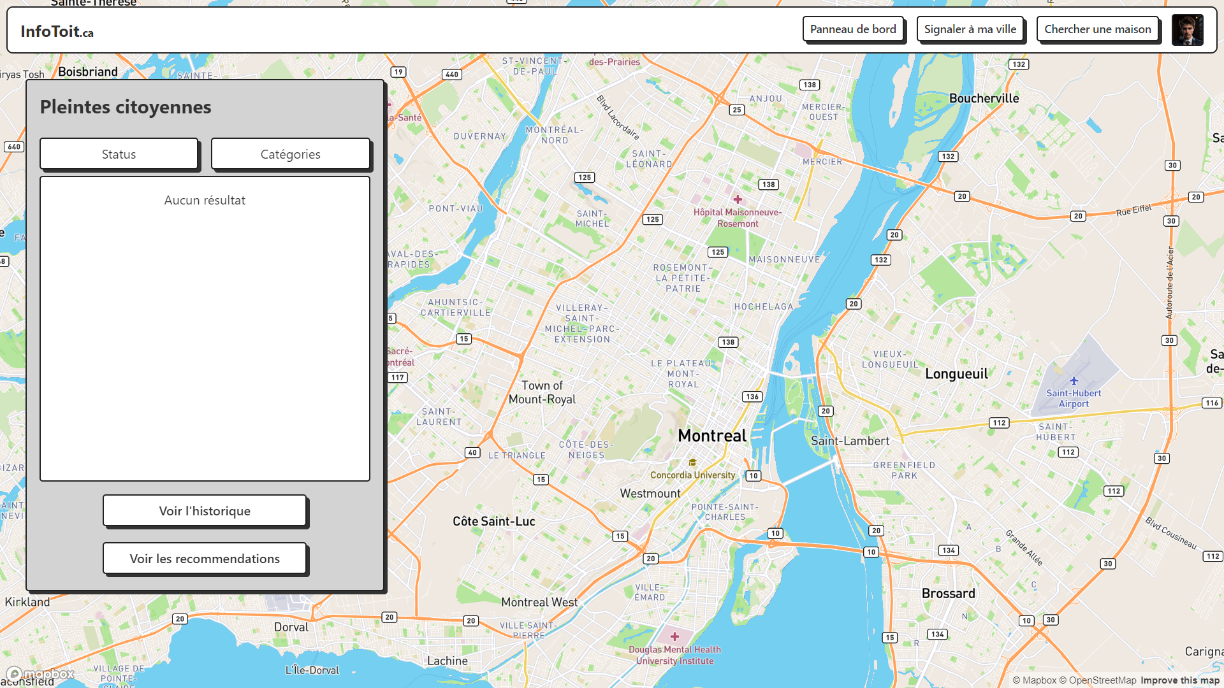The width and height of the screenshot is (1224, 688).
Task: Go to Chercher une maison
Action: click(x=1097, y=29)
